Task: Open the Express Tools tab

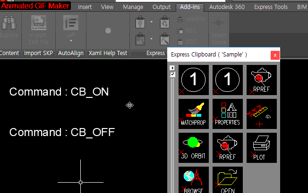Action: pos(271,7)
